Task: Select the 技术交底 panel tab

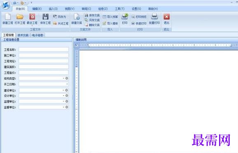Action: click(x=23, y=35)
